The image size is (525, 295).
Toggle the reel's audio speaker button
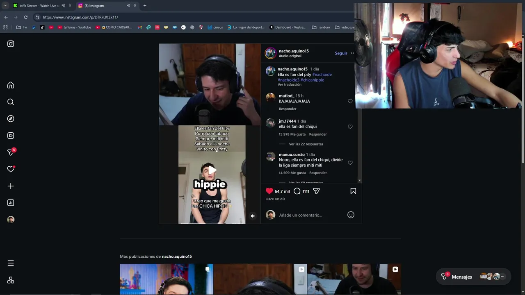[x=253, y=216]
